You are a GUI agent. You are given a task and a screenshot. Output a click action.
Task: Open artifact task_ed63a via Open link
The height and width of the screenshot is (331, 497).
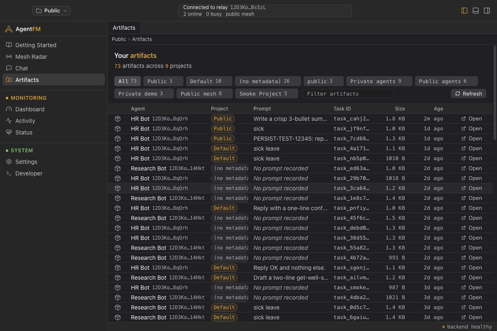point(472,168)
